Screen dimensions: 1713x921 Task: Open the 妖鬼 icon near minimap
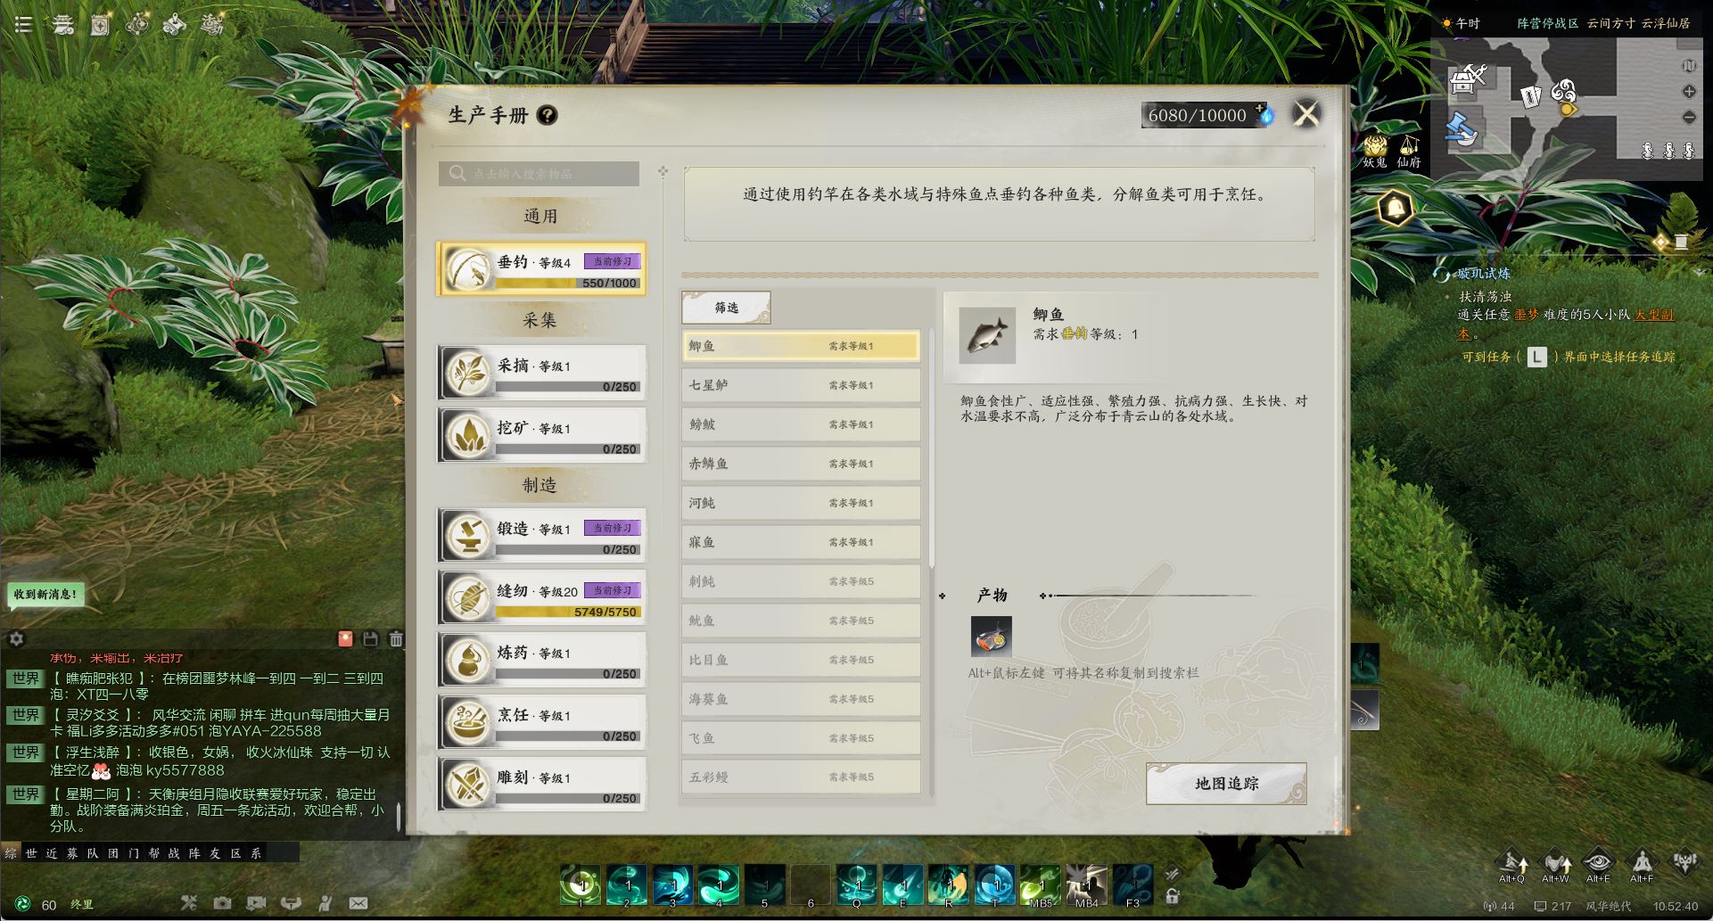click(x=1375, y=151)
